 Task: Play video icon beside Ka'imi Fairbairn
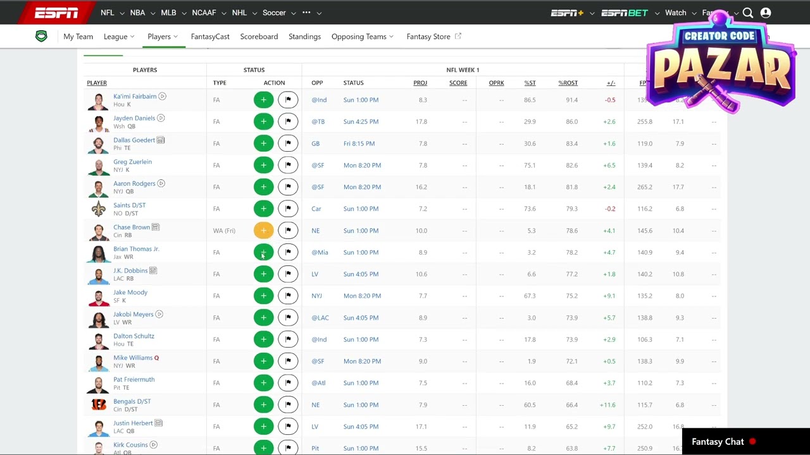(162, 97)
